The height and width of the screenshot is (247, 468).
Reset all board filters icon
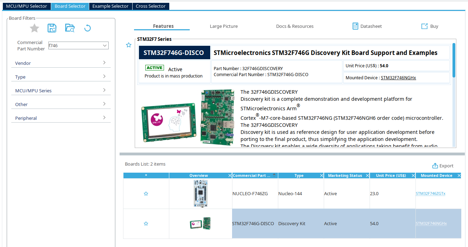87,28
